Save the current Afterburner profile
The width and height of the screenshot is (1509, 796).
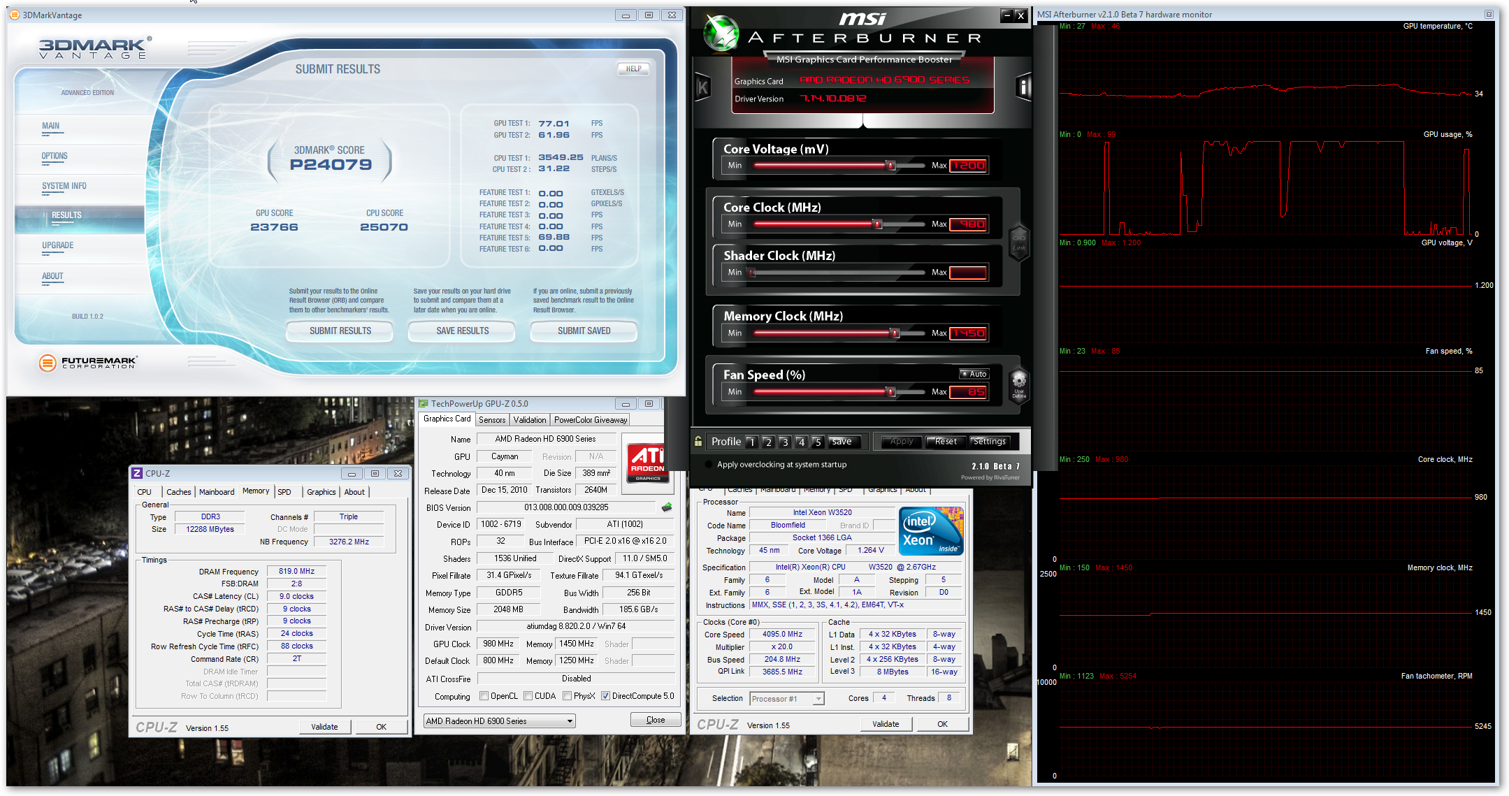[x=843, y=442]
